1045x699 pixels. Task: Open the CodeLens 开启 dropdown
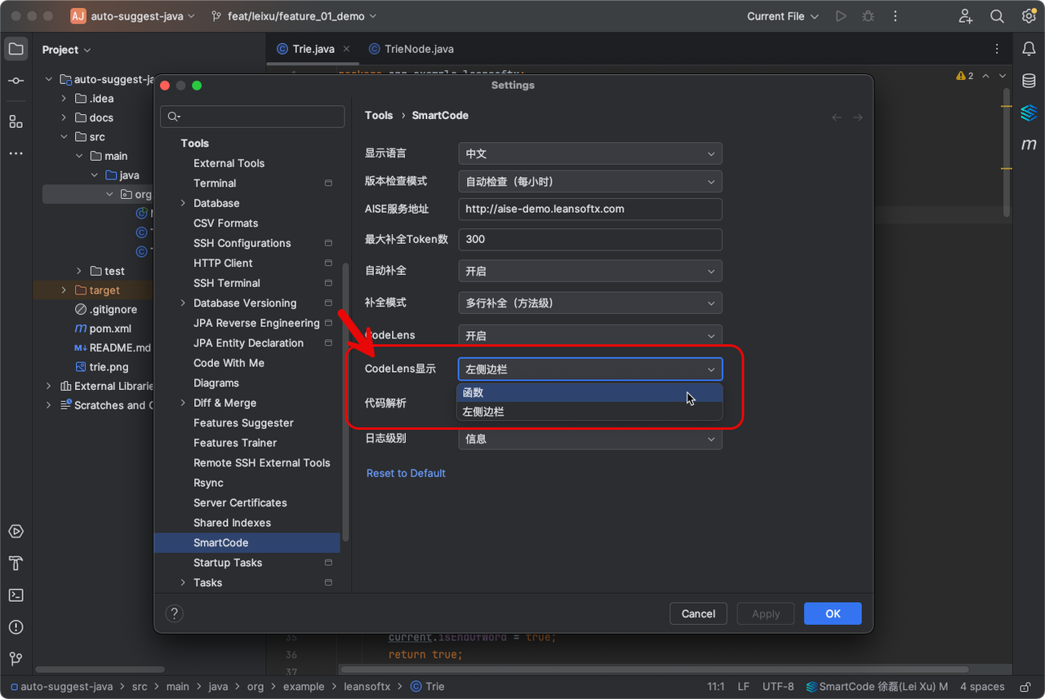click(590, 335)
